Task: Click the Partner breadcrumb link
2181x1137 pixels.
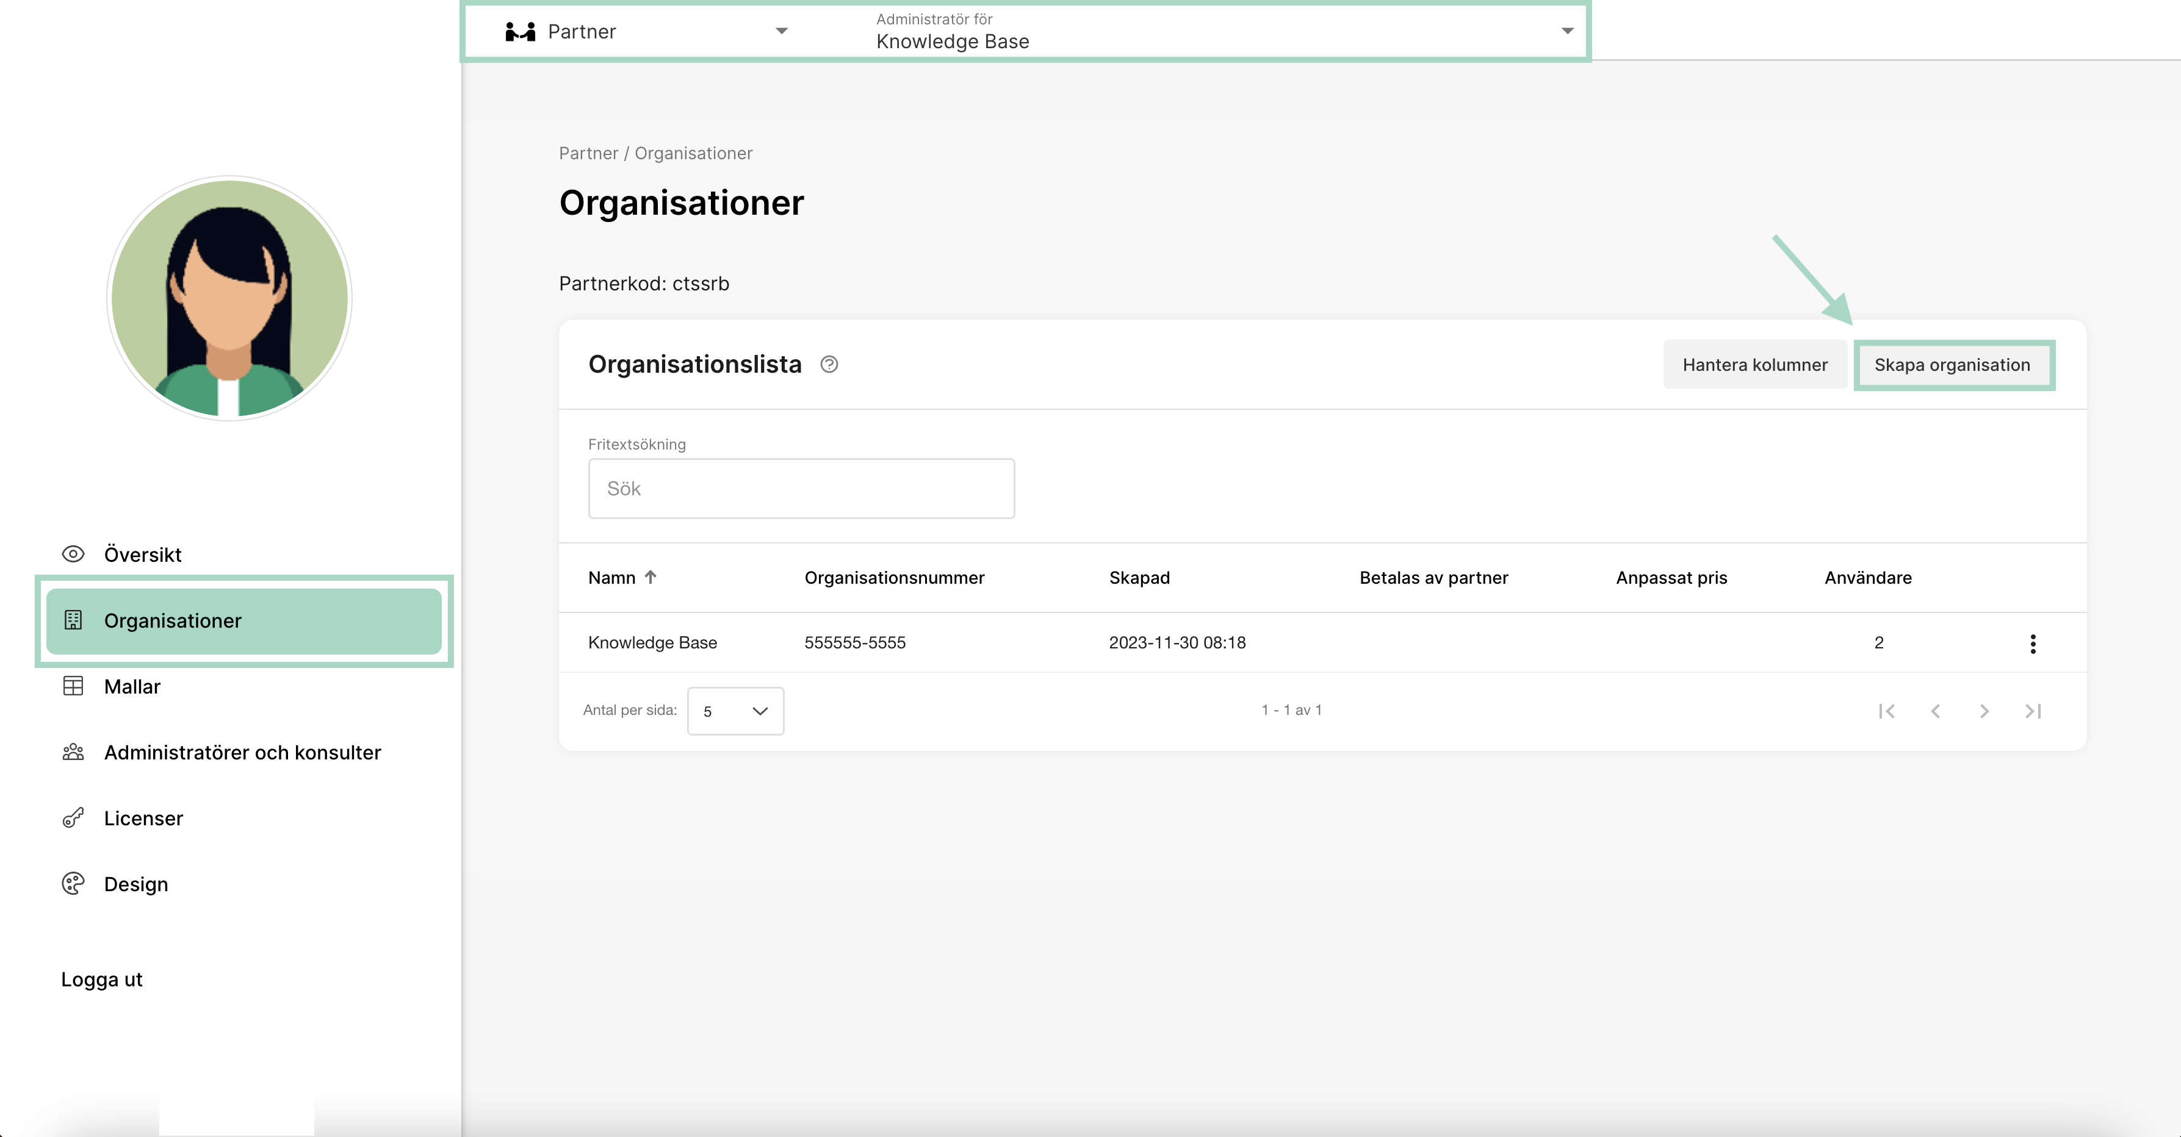Action: pyautogui.click(x=588, y=153)
